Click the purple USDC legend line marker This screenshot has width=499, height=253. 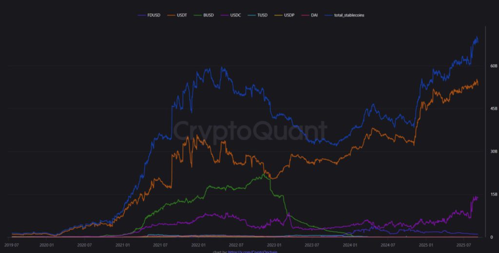click(226, 15)
